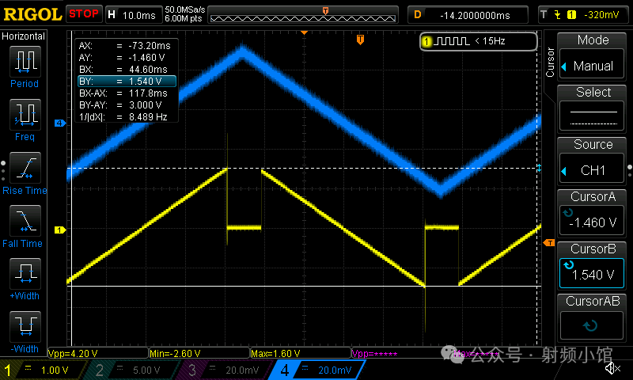633x380 pixels.
Task: Click the STOP run status button
Action: click(x=84, y=14)
